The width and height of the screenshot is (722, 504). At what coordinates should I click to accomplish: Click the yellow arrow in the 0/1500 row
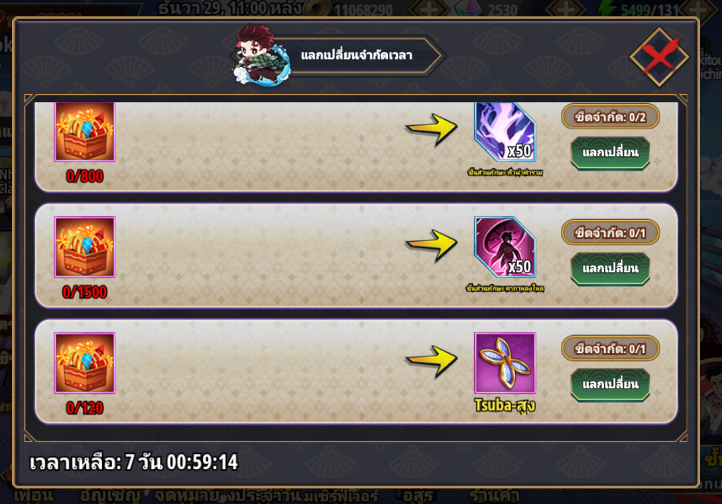pos(432,246)
